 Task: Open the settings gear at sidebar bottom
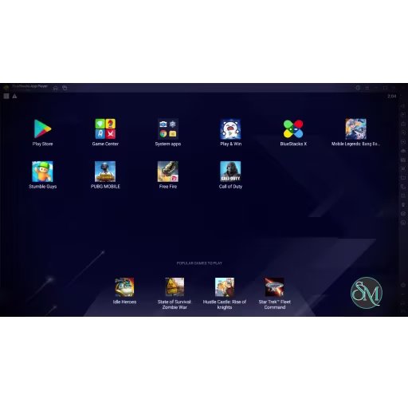click(x=403, y=285)
